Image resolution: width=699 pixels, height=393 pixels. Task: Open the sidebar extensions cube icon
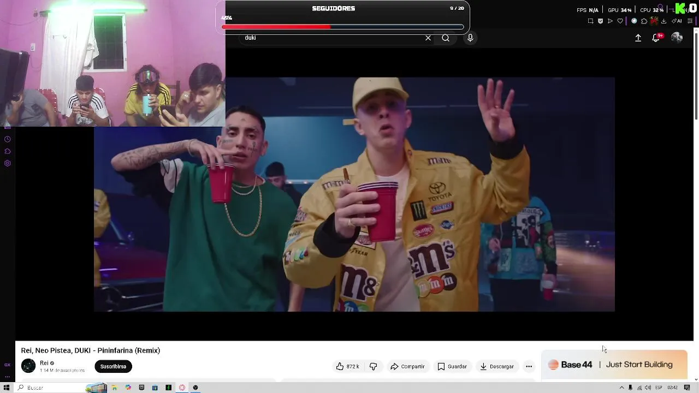(7, 151)
